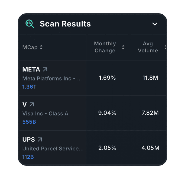Select the Avg Volume column header
Image resolution: width=185 pixels, height=179 pixels.
click(148, 47)
